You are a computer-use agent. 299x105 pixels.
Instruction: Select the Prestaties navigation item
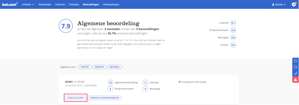[74, 4]
